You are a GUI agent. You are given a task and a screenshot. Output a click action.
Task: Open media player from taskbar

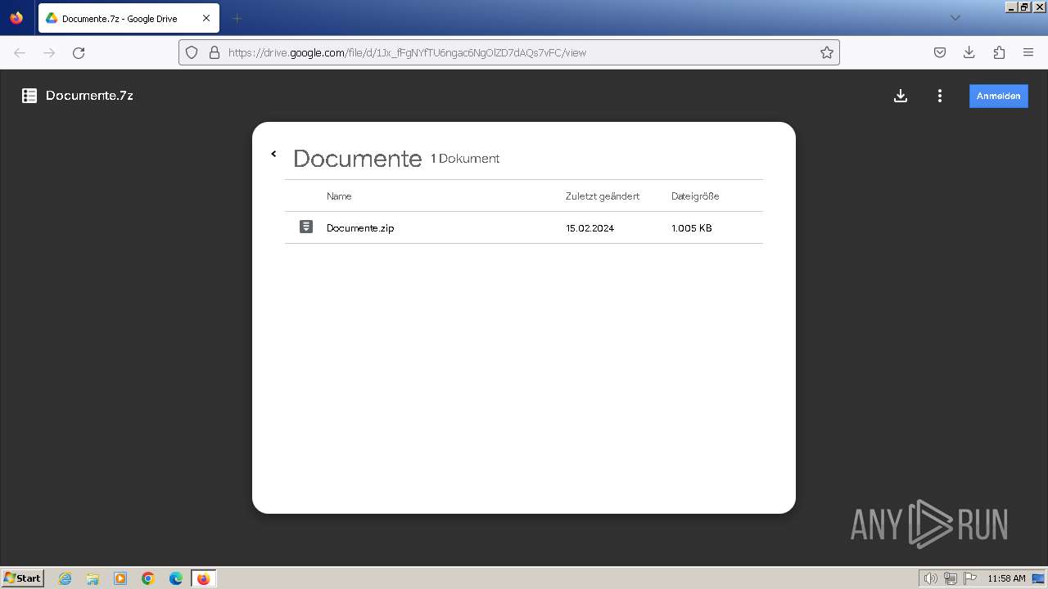click(120, 578)
